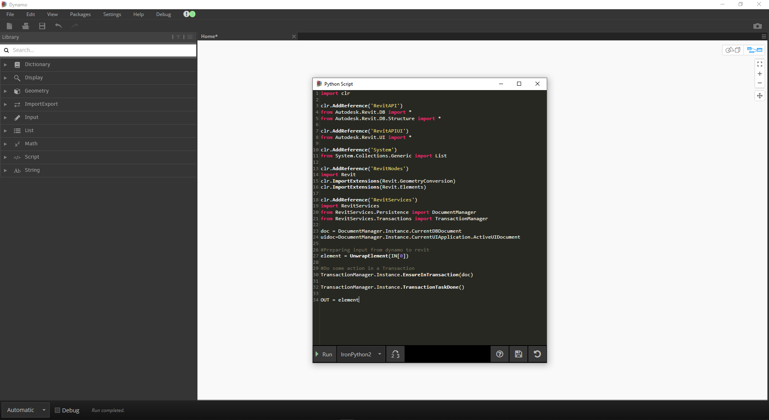The height and width of the screenshot is (420, 769).
Task: Switch to the Home tab
Action: point(209,36)
